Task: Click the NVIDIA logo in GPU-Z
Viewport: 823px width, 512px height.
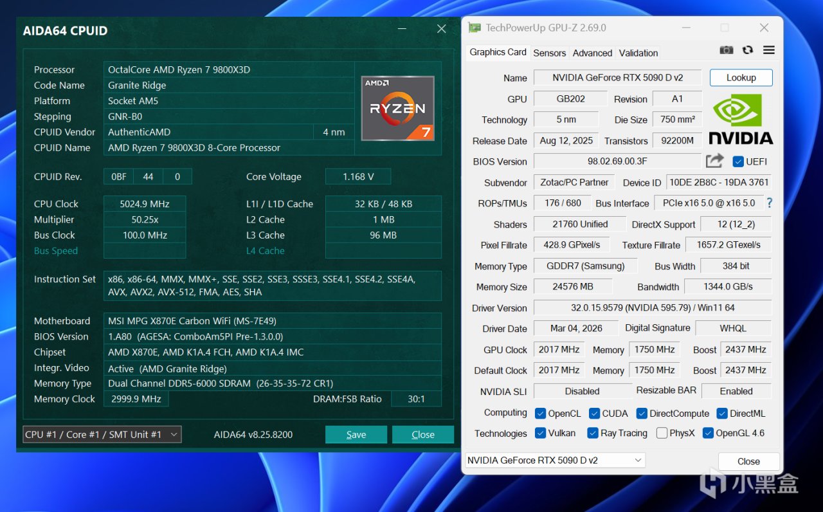Action: pyautogui.click(x=741, y=120)
